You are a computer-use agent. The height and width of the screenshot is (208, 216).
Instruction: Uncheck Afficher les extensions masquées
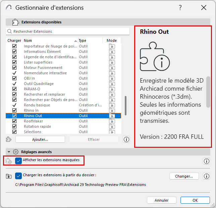[x=19, y=161]
